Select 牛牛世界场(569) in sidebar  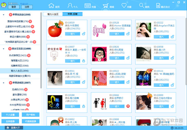(18, 105)
